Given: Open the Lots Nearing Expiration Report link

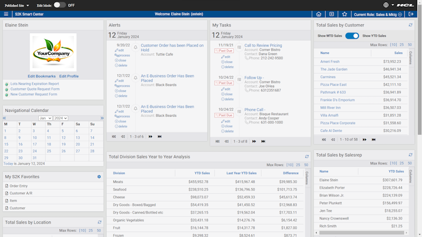Looking at the screenshot, I should click(x=34, y=84).
